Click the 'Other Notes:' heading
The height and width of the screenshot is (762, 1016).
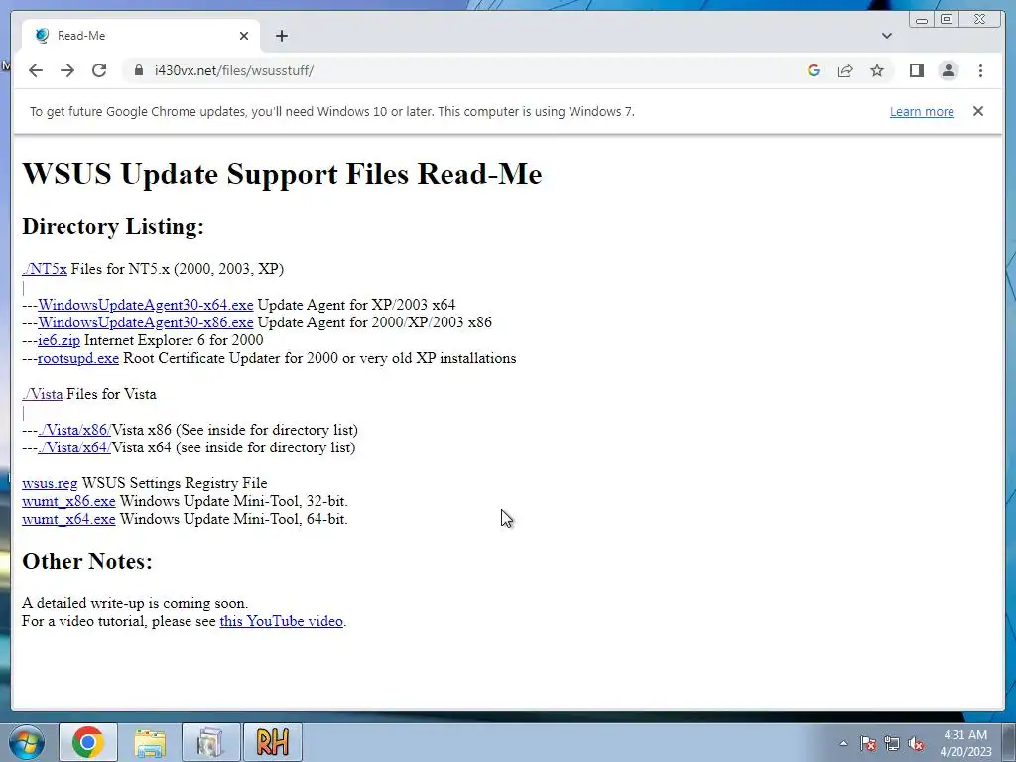(x=87, y=562)
